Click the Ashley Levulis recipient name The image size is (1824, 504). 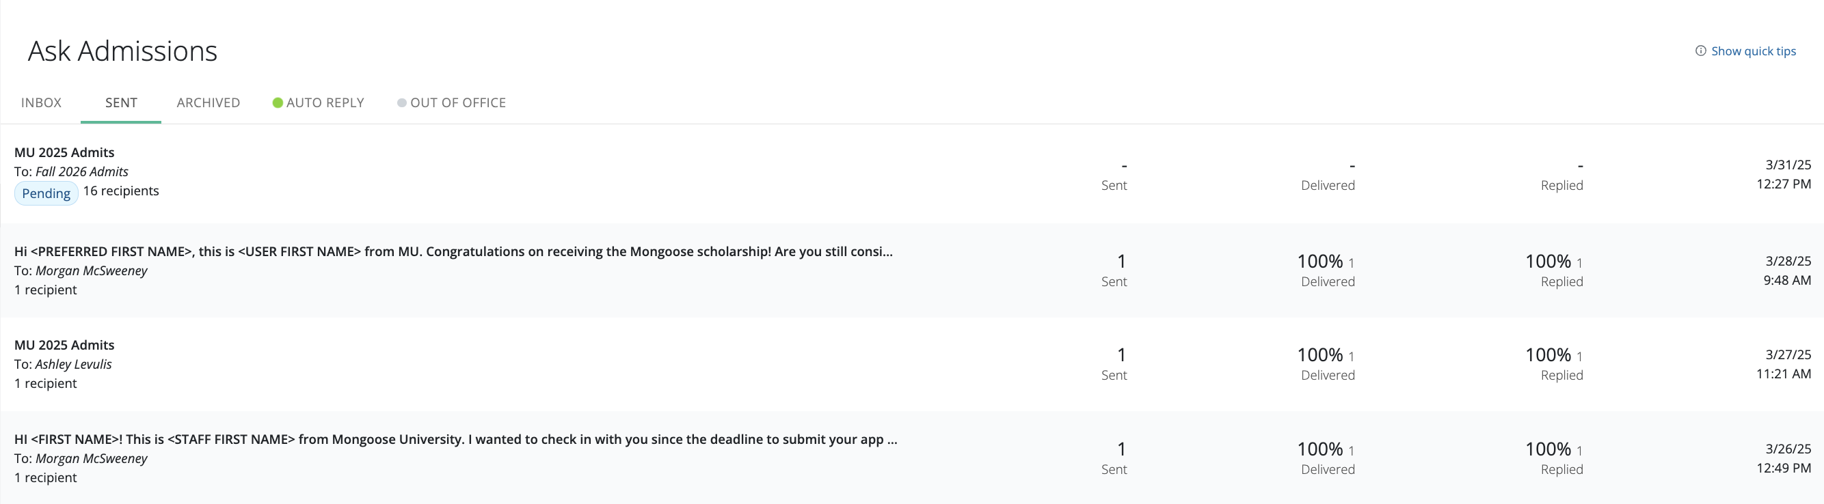74,364
